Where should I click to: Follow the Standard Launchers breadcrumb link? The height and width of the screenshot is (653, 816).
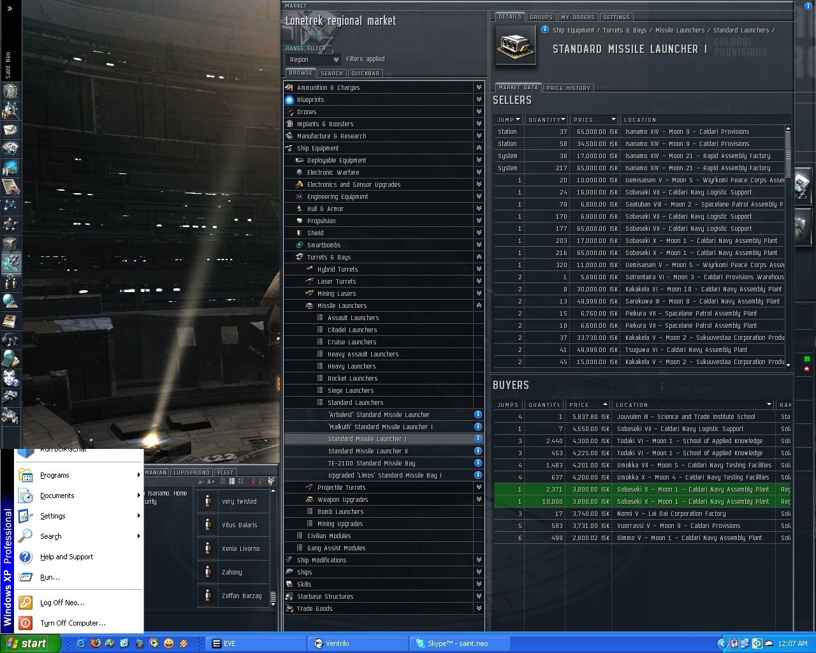pos(741,30)
